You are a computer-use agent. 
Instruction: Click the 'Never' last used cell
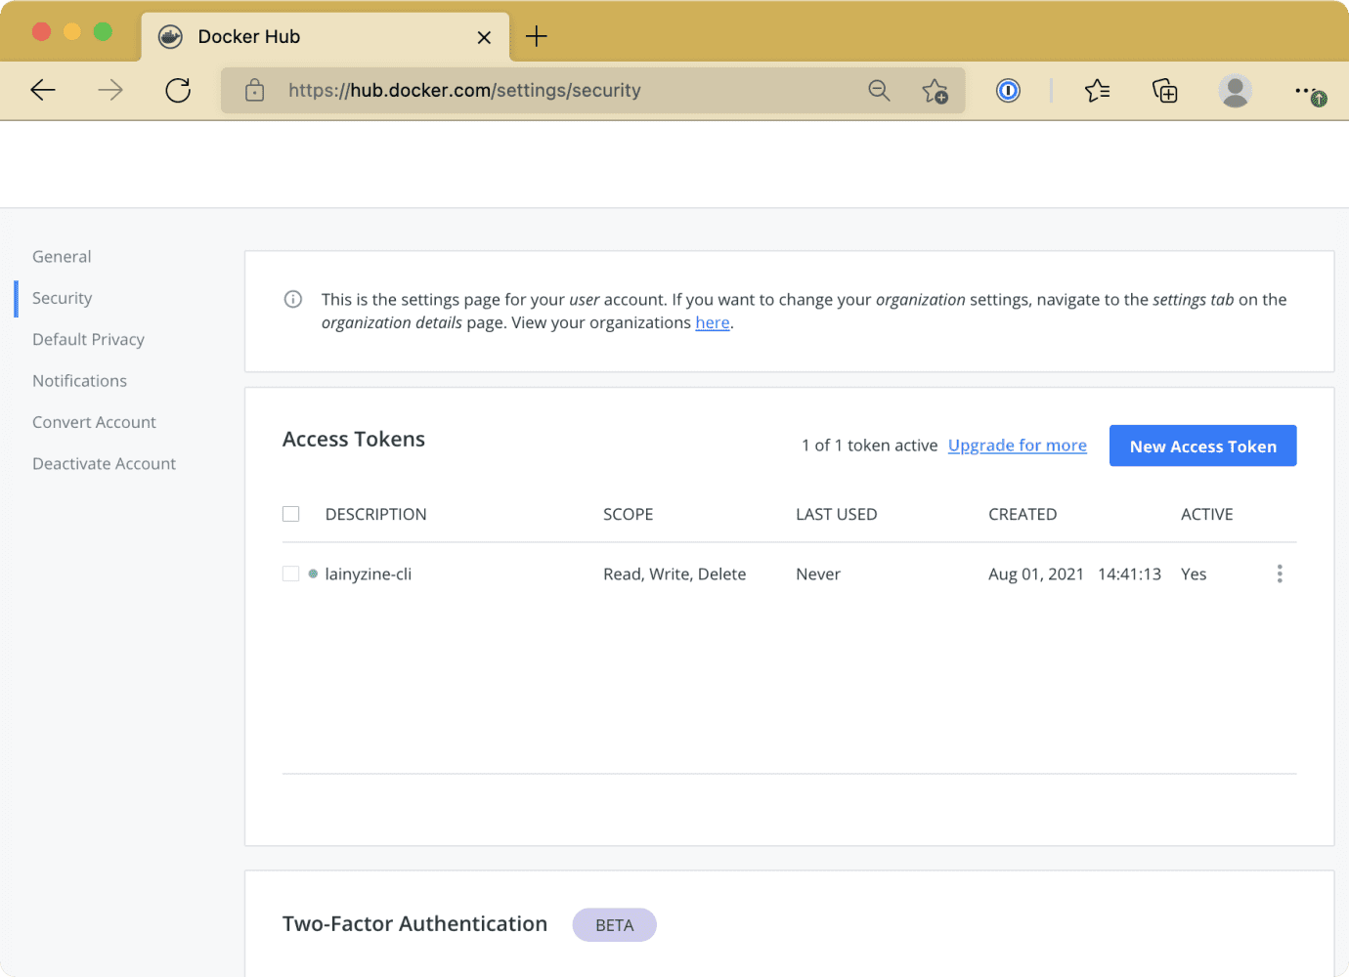click(x=818, y=574)
